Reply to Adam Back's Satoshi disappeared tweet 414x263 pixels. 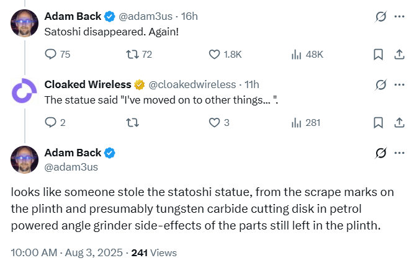(x=52, y=54)
